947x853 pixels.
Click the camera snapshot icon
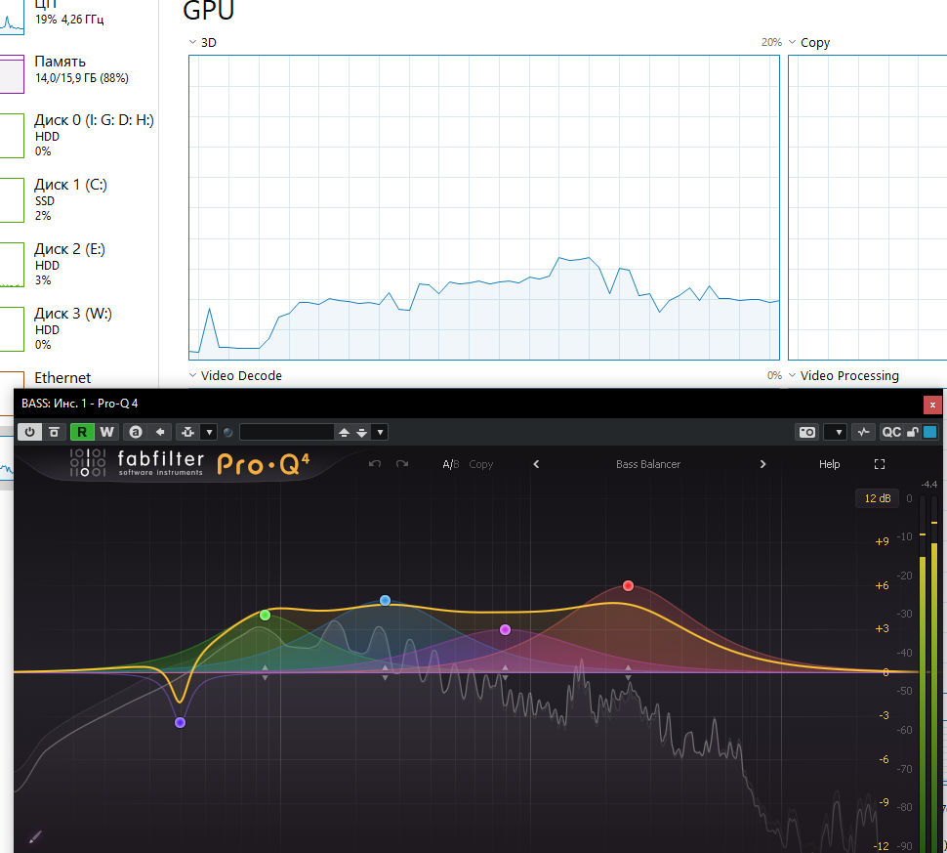click(806, 432)
